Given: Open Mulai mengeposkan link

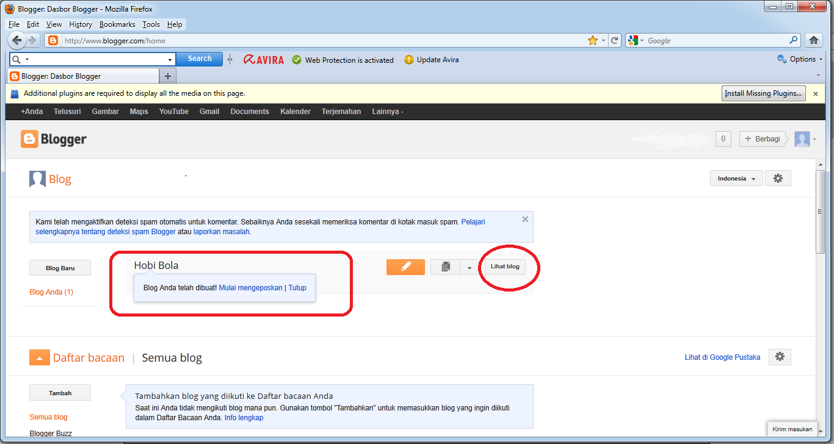Looking at the screenshot, I should [x=250, y=287].
